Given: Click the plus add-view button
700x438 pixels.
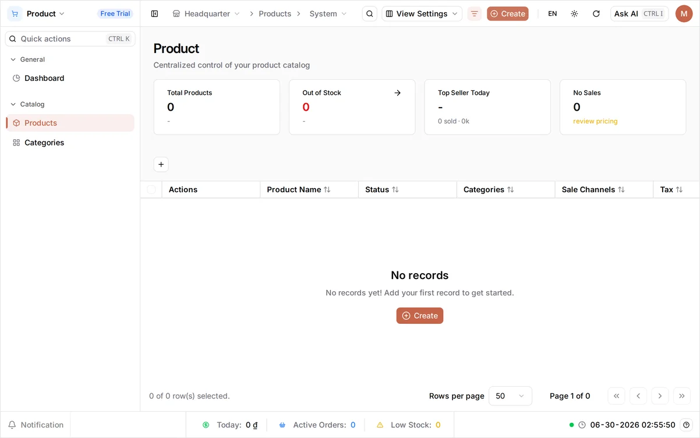Looking at the screenshot, I should [x=161, y=164].
